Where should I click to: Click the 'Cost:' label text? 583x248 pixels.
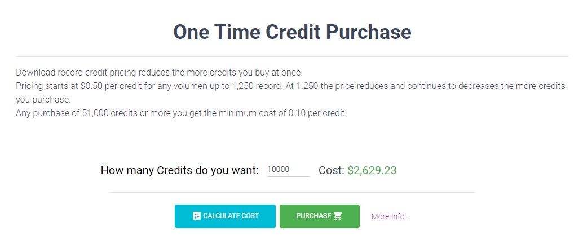(332, 171)
